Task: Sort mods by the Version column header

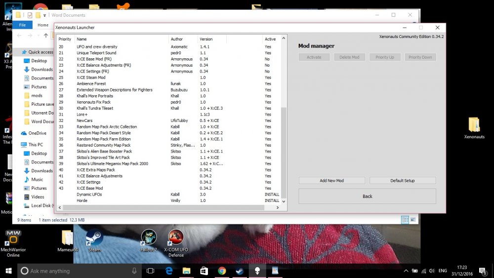Action: click(x=212, y=39)
